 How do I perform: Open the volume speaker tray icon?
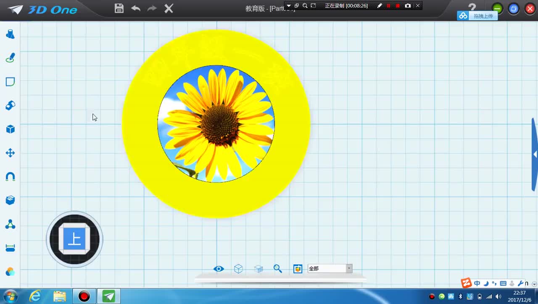[498, 297]
